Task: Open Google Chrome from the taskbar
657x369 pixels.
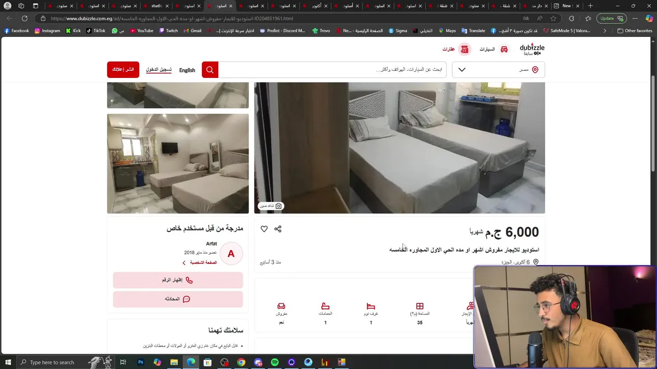Action: click(x=241, y=362)
